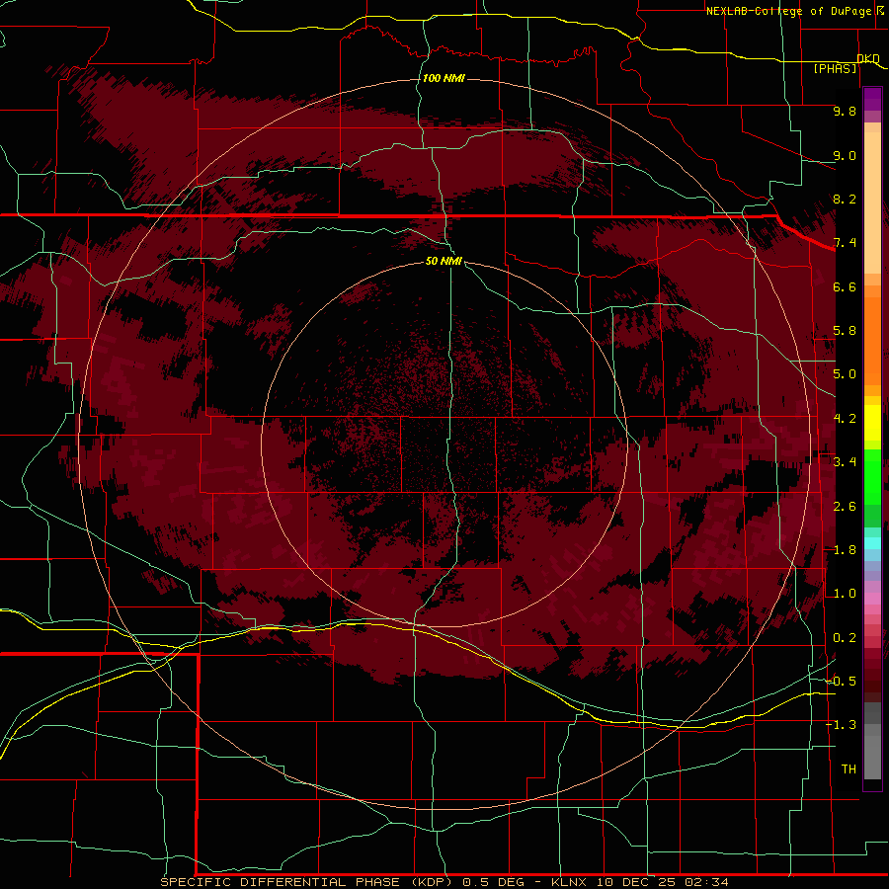The width and height of the screenshot is (889, 889).
Task: Click the 3.4 scale value
Action: coord(845,462)
